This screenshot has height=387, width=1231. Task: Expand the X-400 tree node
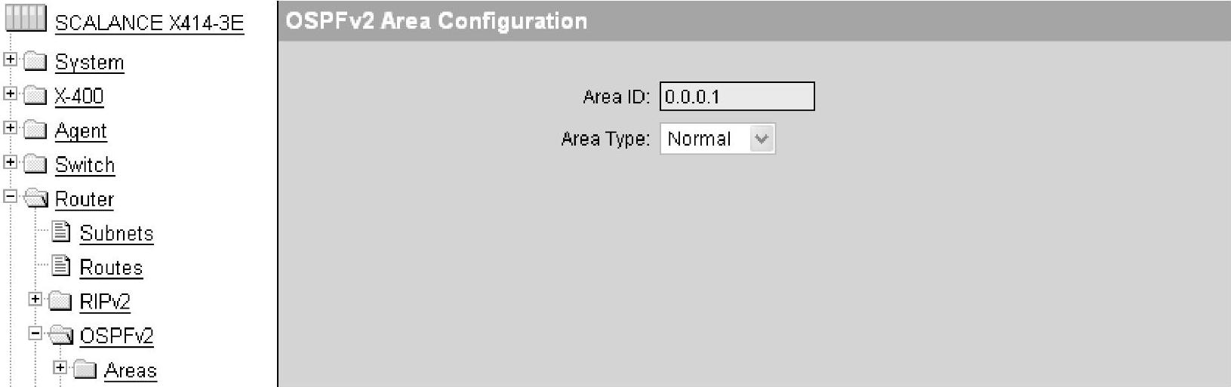(10, 94)
